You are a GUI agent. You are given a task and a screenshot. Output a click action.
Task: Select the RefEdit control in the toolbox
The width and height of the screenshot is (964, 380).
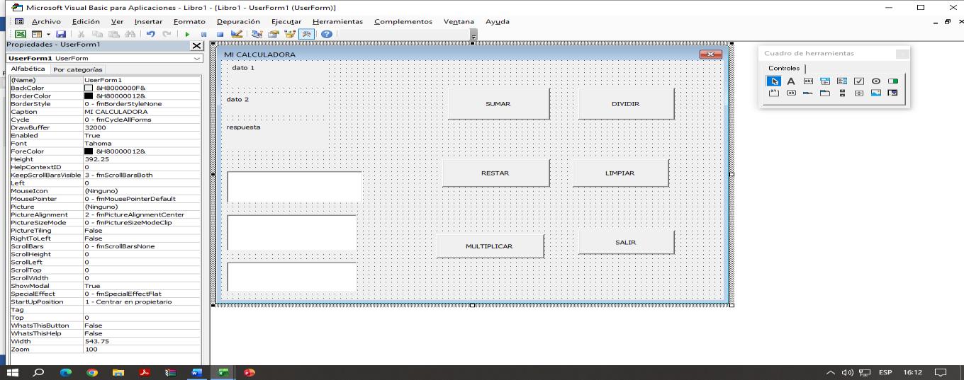(893, 93)
